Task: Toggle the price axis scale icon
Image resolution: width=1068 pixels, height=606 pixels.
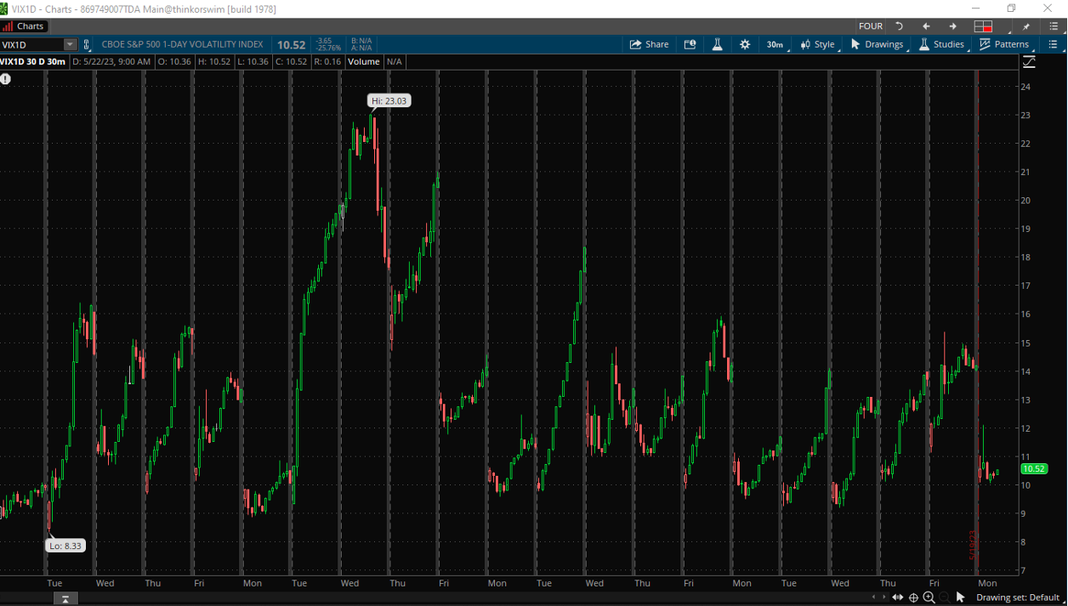Action: 1029,62
